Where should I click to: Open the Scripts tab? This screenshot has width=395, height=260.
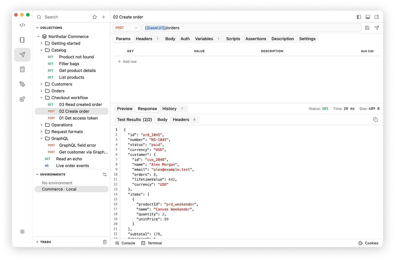pyautogui.click(x=233, y=39)
